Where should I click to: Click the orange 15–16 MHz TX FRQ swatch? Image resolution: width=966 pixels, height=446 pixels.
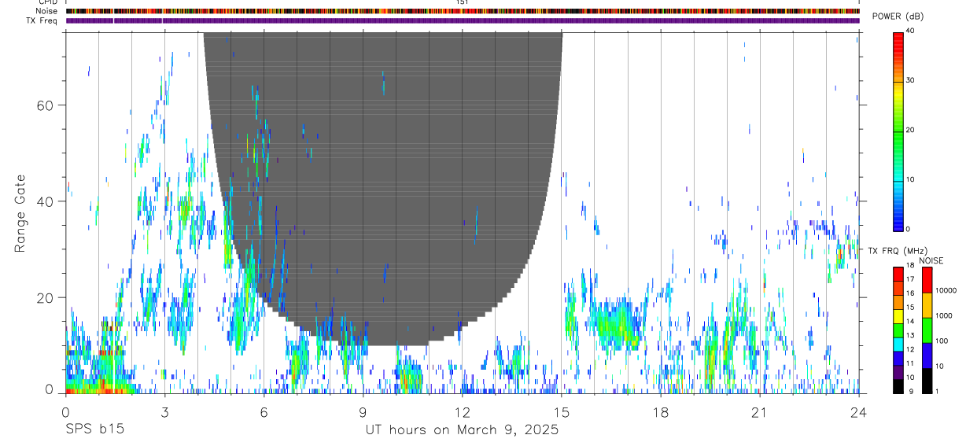(x=898, y=301)
